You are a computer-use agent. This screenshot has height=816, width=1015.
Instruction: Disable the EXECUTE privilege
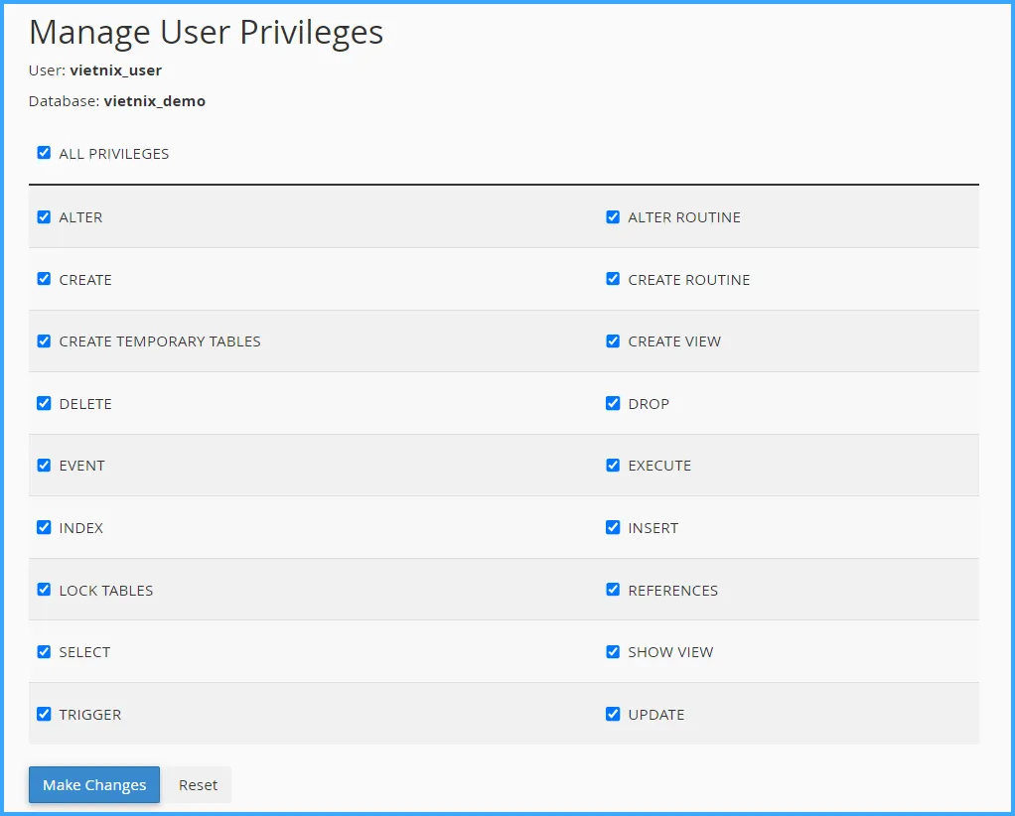tap(613, 465)
